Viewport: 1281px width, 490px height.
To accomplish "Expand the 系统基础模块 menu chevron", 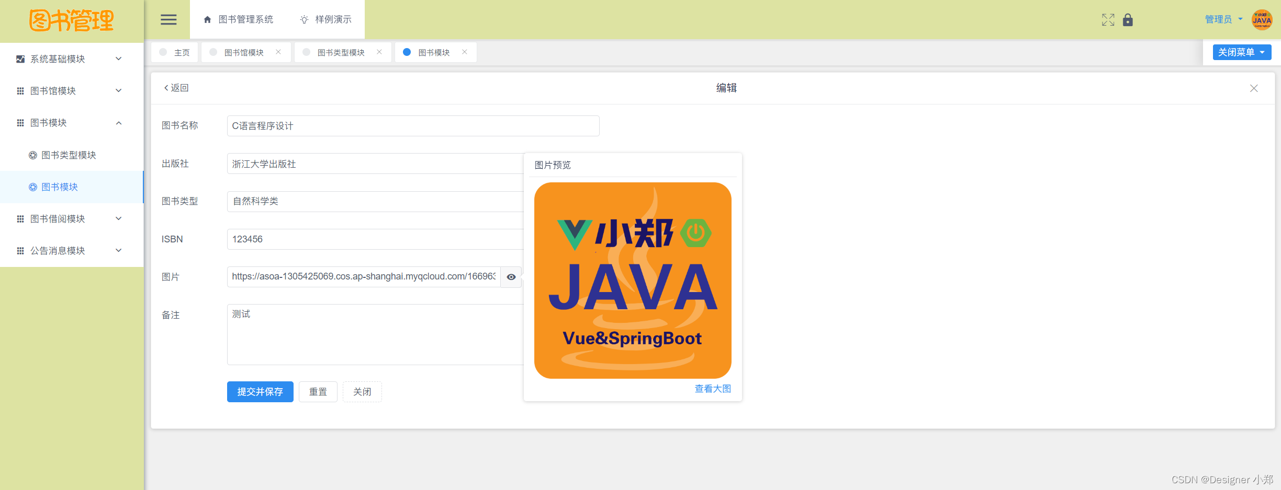I will 119,59.
